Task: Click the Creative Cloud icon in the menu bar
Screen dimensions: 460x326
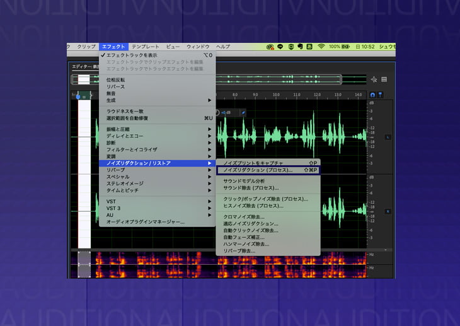Action: [x=270, y=47]
